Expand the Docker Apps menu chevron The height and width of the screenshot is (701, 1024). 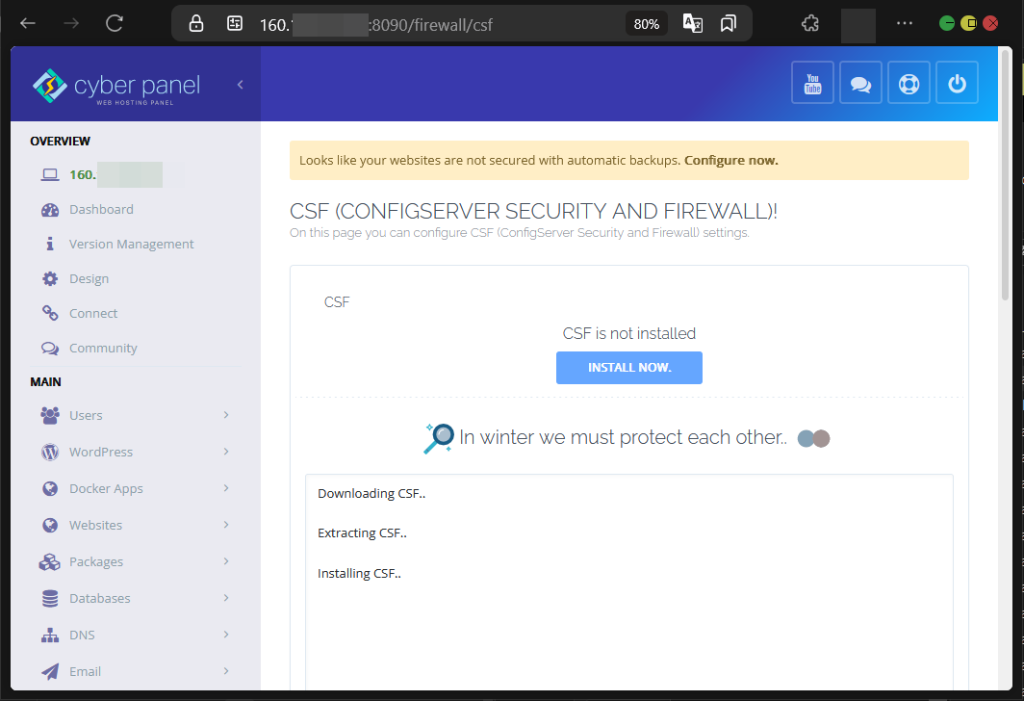(x=226, y=488)
